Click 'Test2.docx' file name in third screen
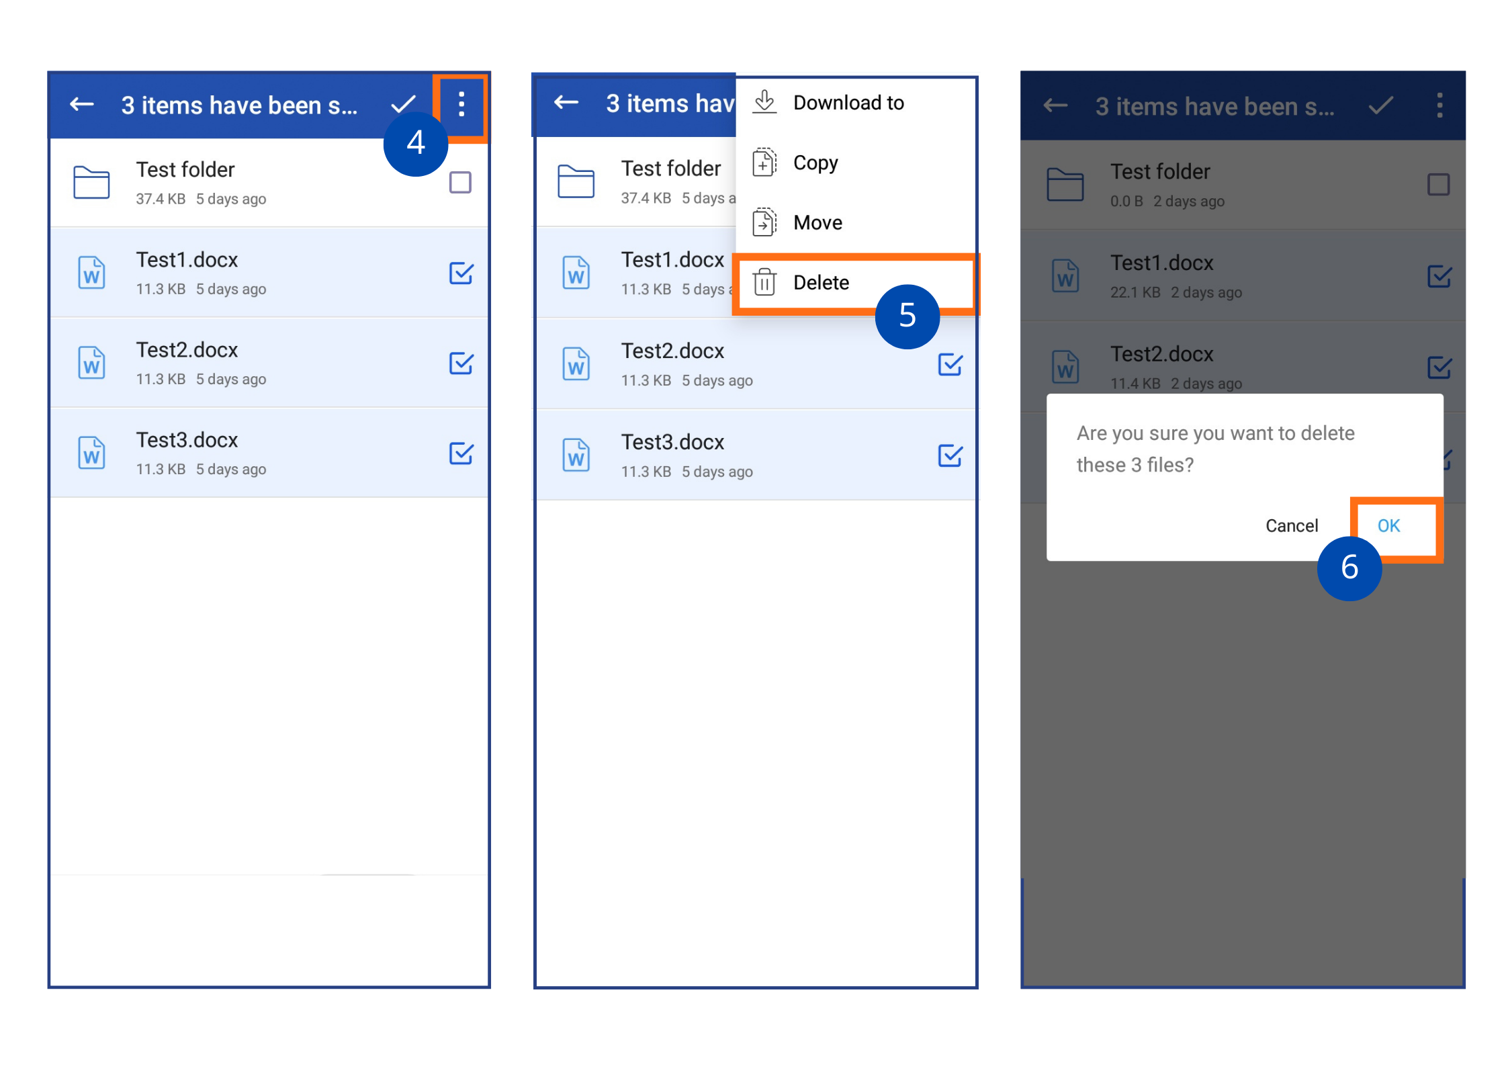The image size is (1508, 1066). click(x=1161, y=355)
